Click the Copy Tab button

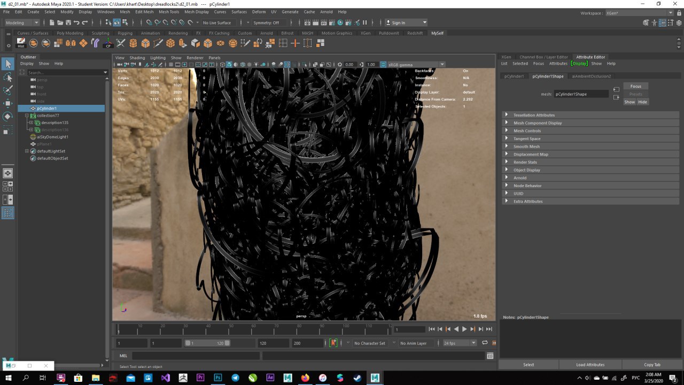point(652,365)
